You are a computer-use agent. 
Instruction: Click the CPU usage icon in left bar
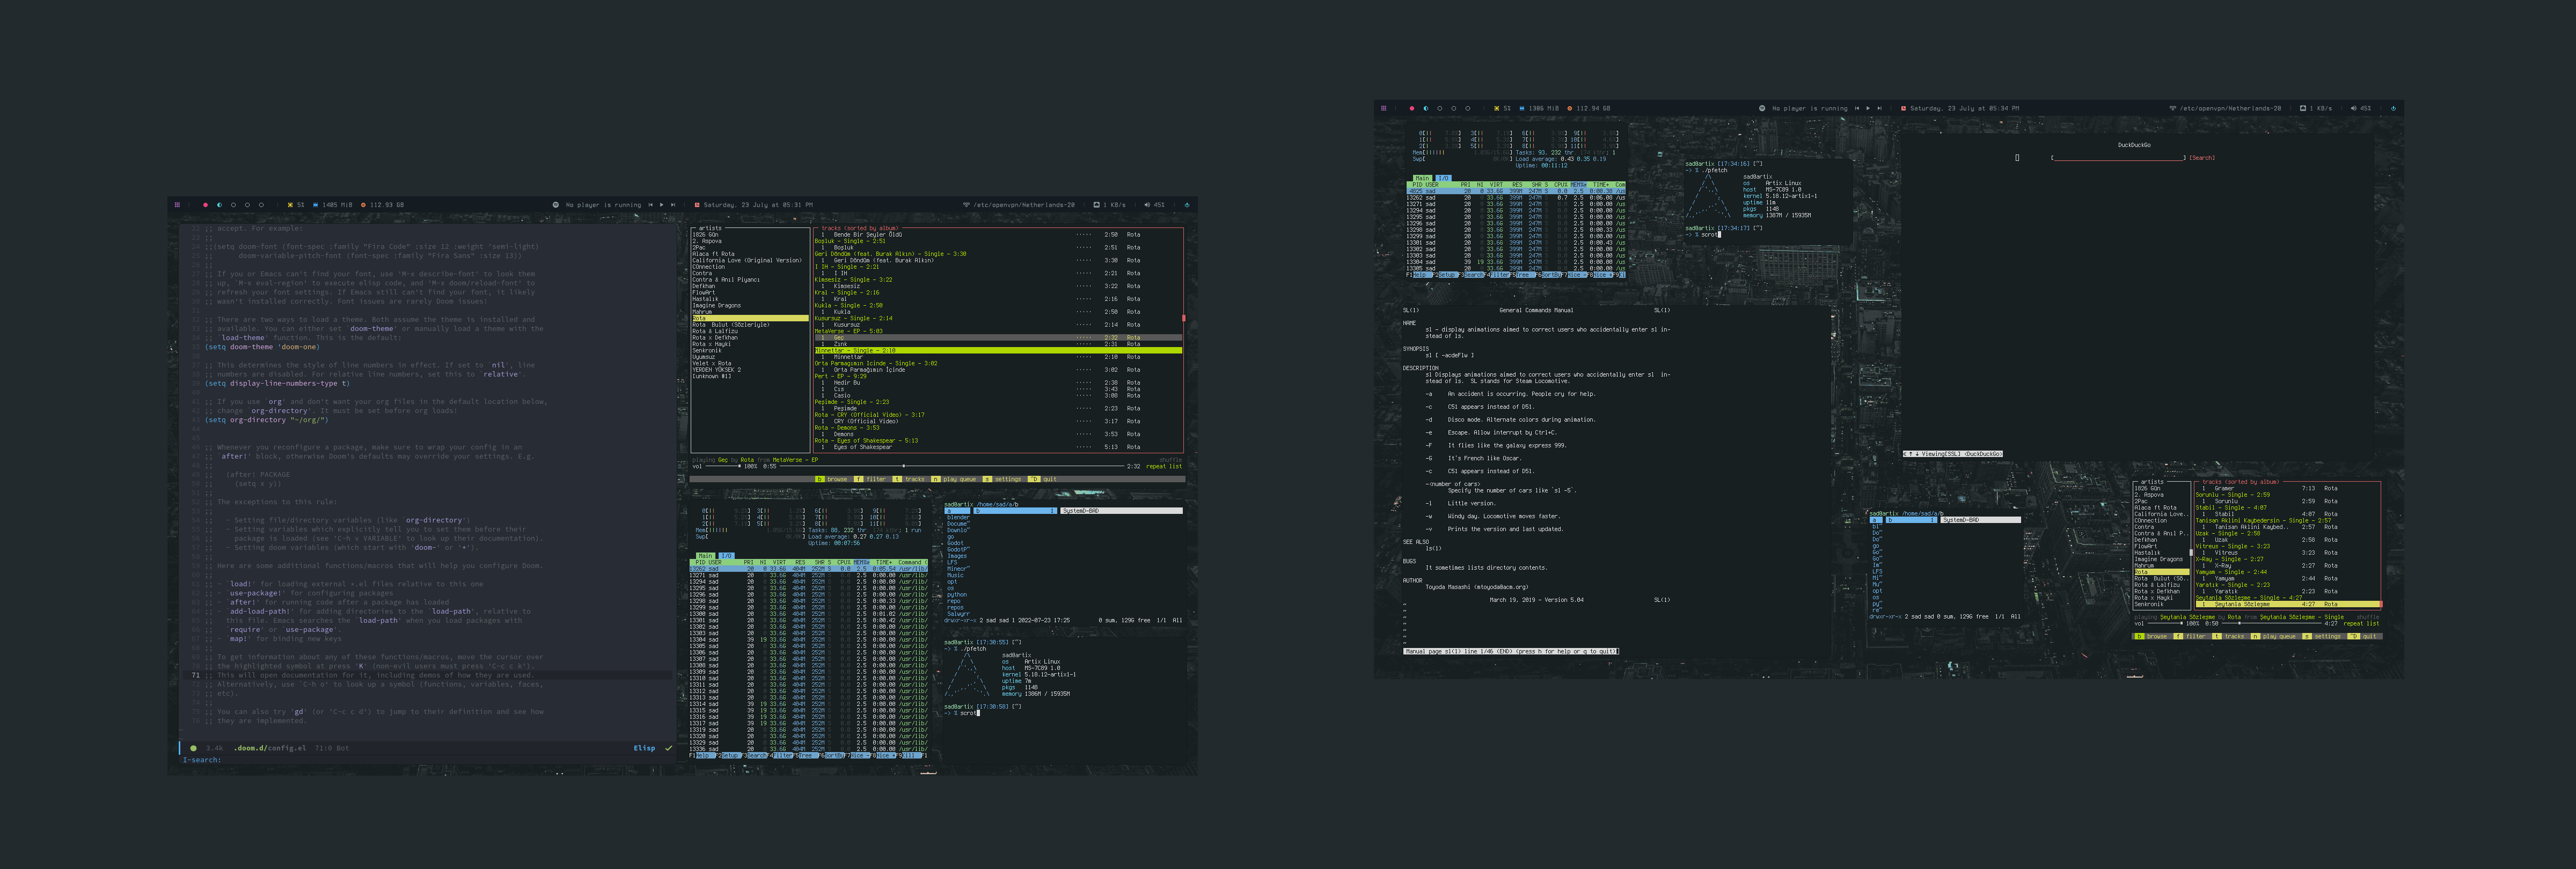291,205
